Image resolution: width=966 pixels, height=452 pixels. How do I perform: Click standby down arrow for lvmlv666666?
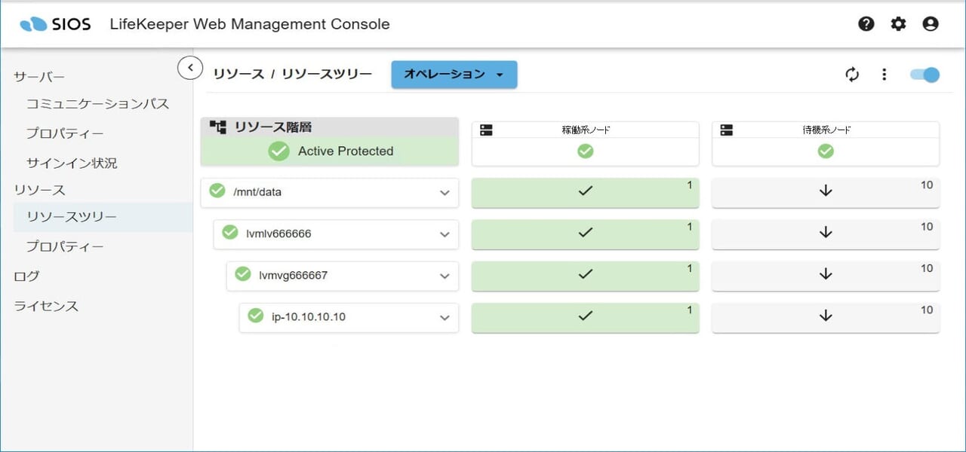tap(826, 233)
